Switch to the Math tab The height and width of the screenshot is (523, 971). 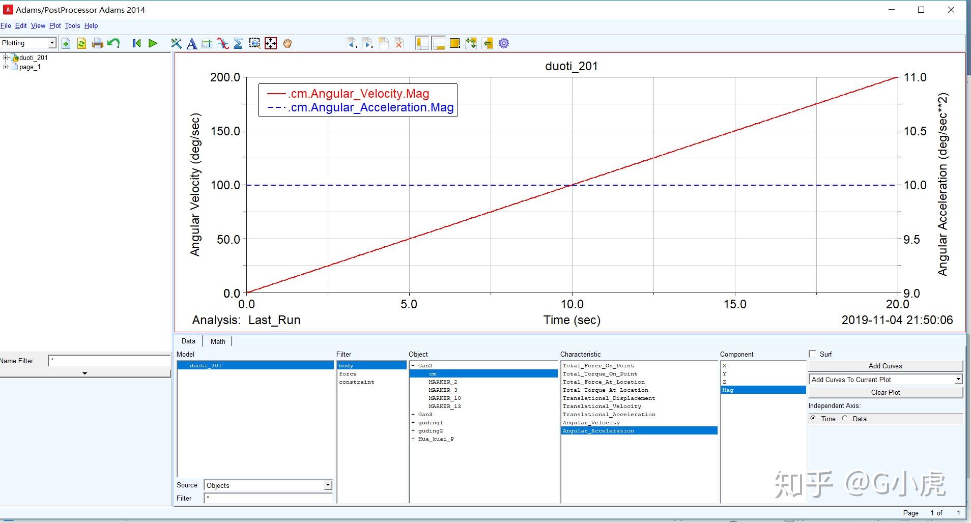coord(218,341)
